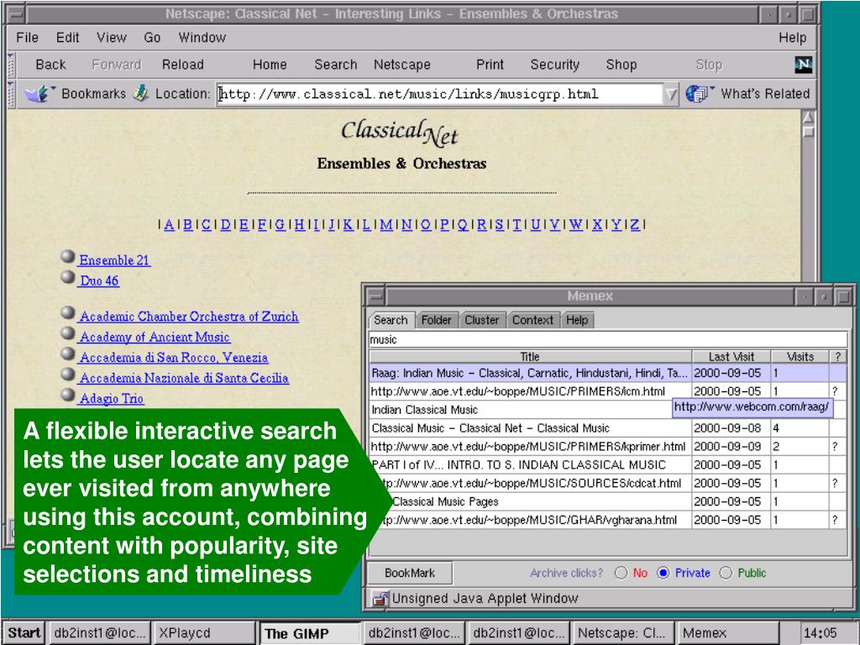The height and width of the screenshot is (645, 860).
Task: Select the No archive clicks option
Action: tap(621, 573)
